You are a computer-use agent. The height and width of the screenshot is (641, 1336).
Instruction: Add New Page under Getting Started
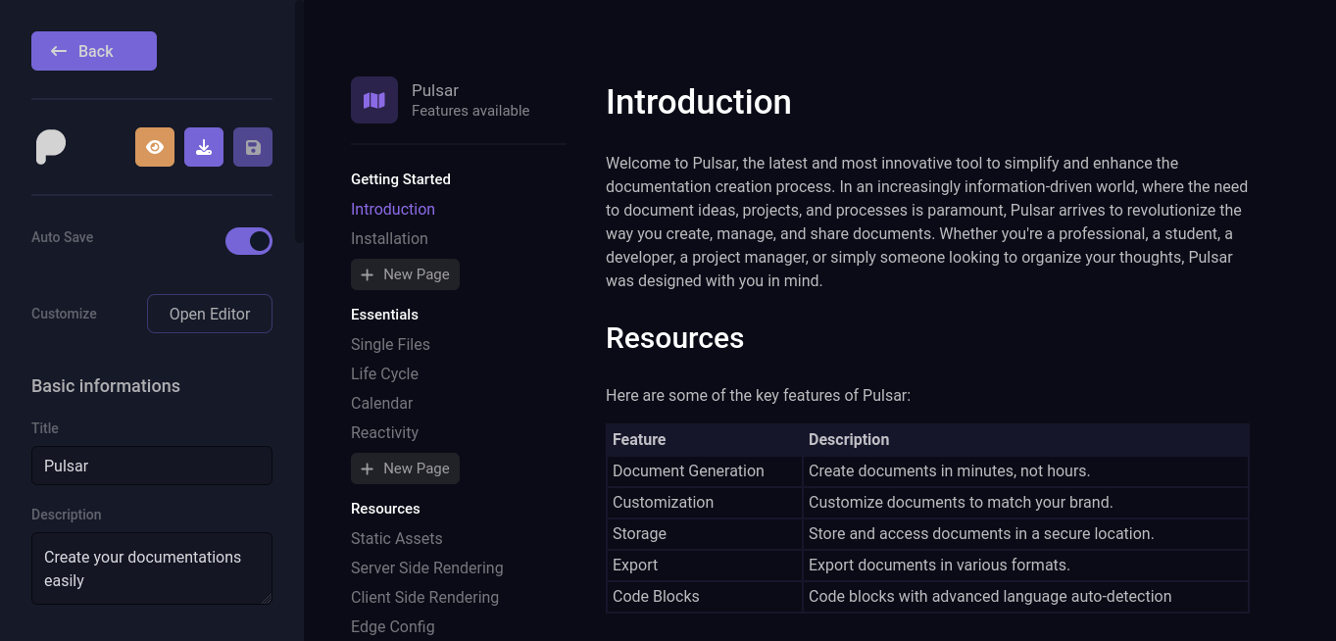[405, 274]
